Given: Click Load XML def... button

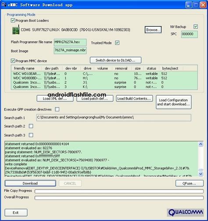Looking at the screenshot, I should coord(55,99).
